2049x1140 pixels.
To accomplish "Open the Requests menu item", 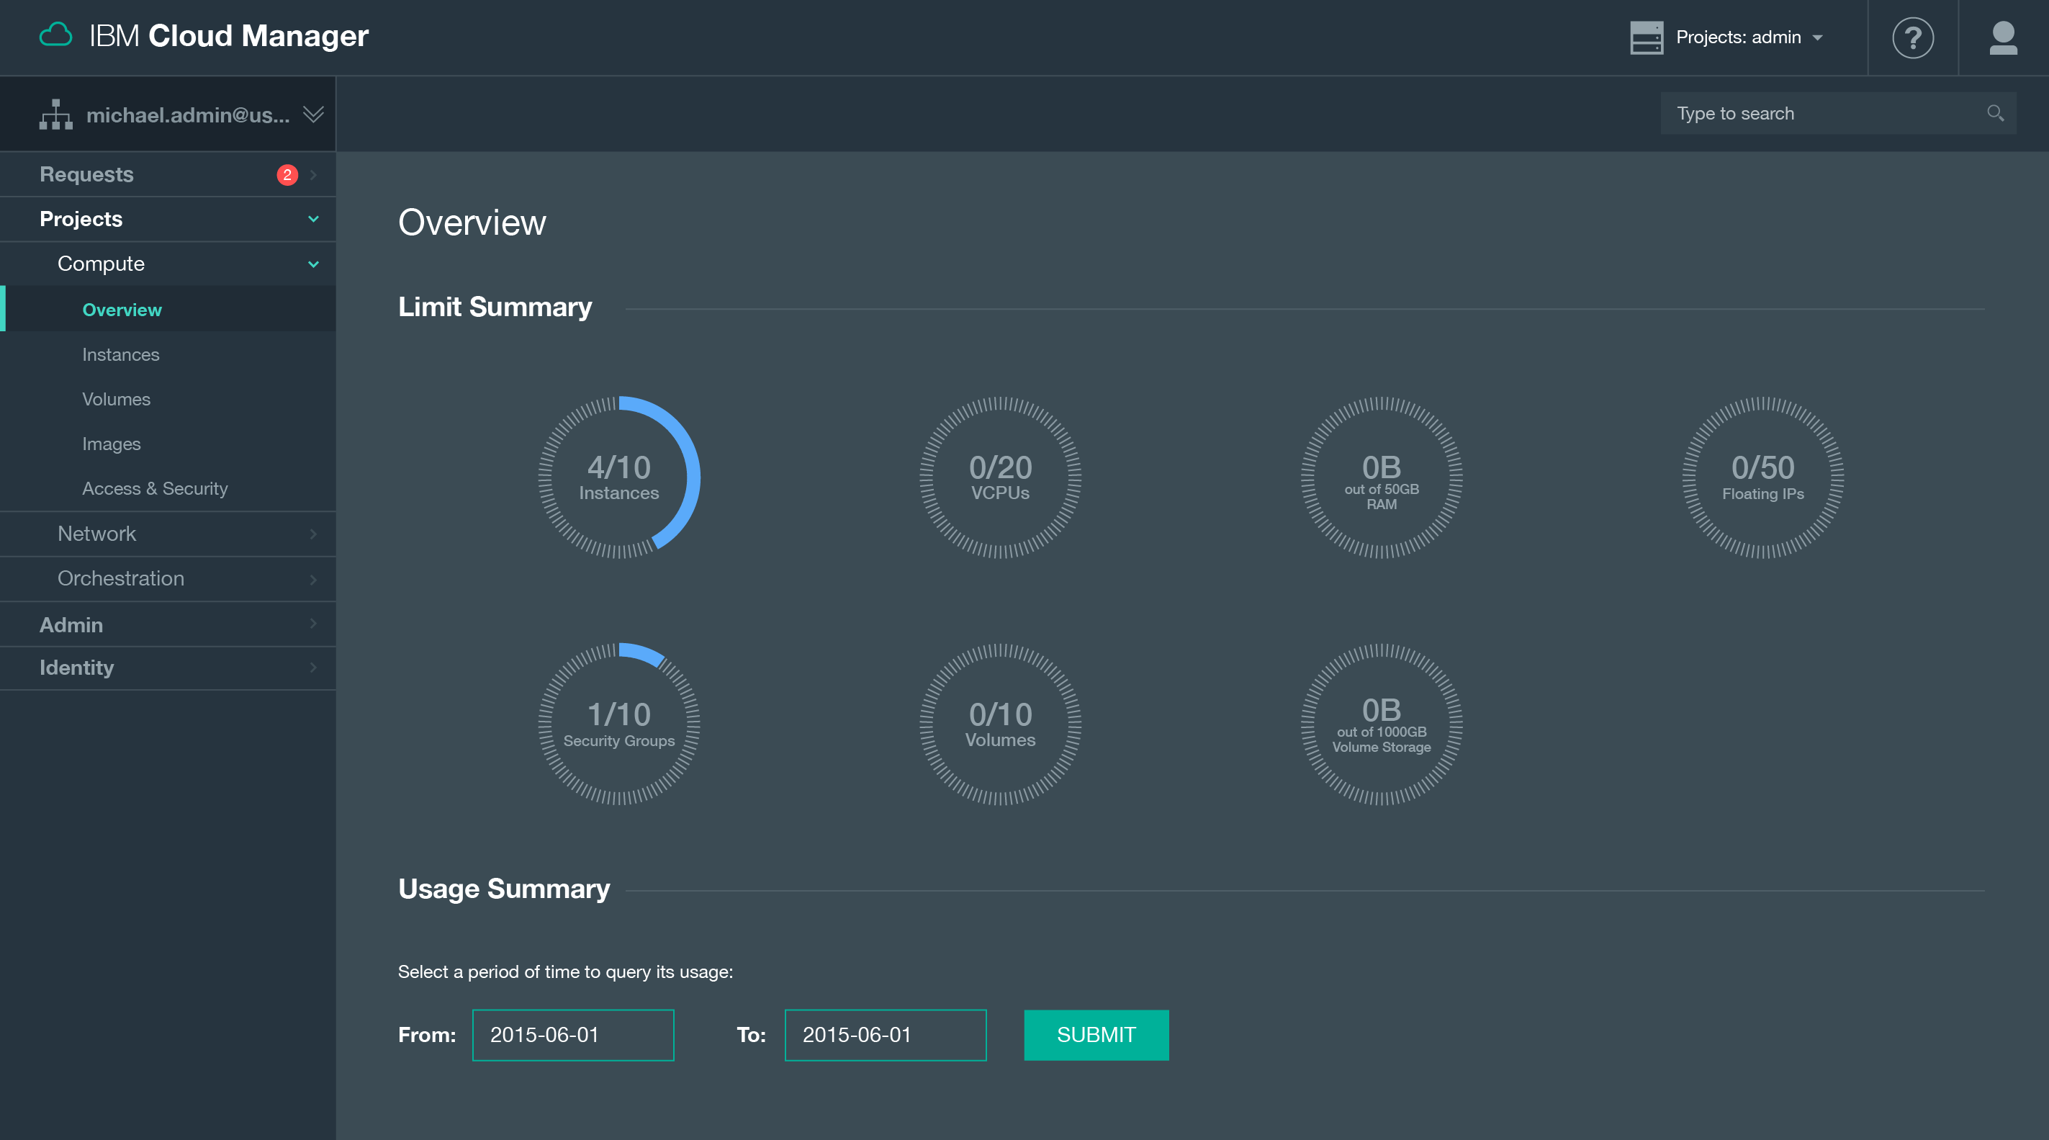I will [x=168, y=174].
